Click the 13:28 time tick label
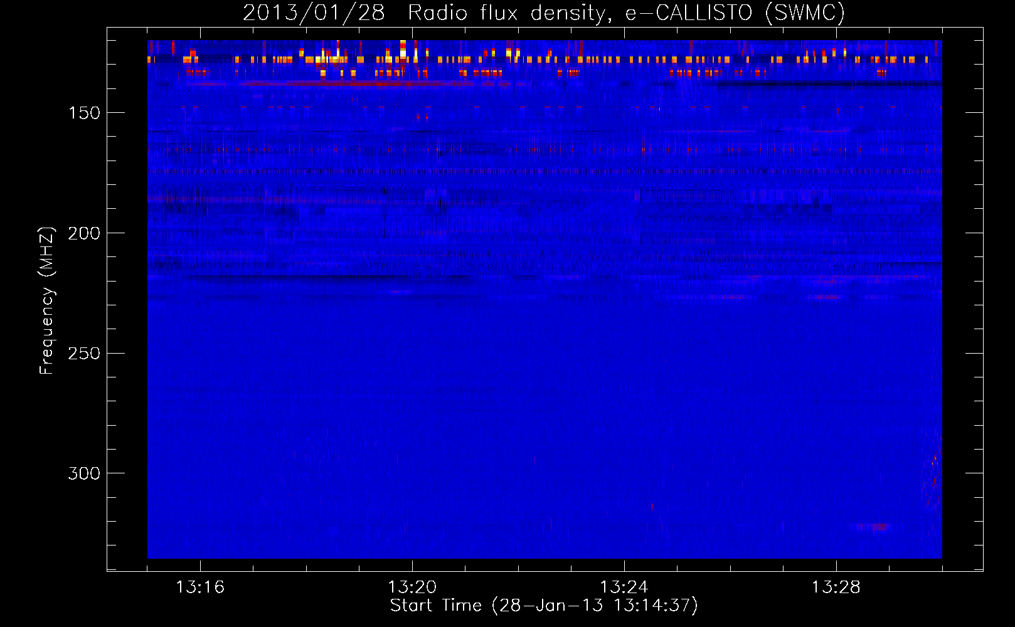1015x627 pixels. click(836, 587)
